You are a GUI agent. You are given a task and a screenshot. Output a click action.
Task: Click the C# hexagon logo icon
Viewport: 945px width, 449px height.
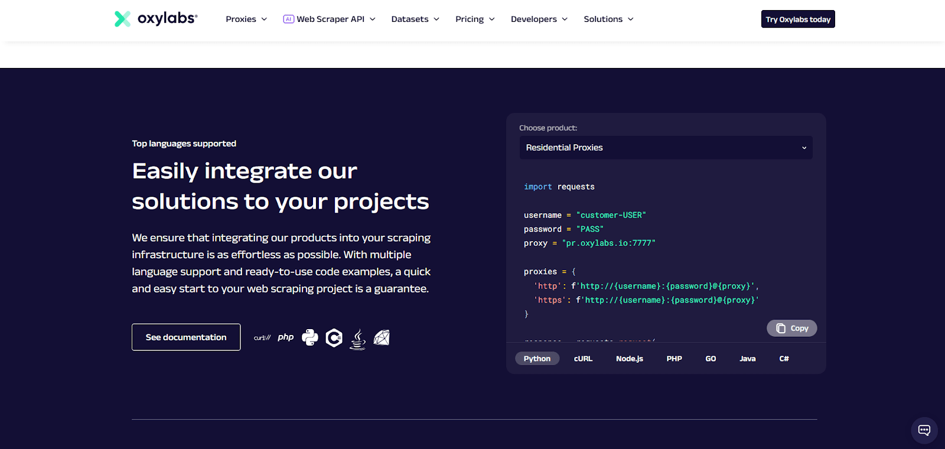point(334,337)
